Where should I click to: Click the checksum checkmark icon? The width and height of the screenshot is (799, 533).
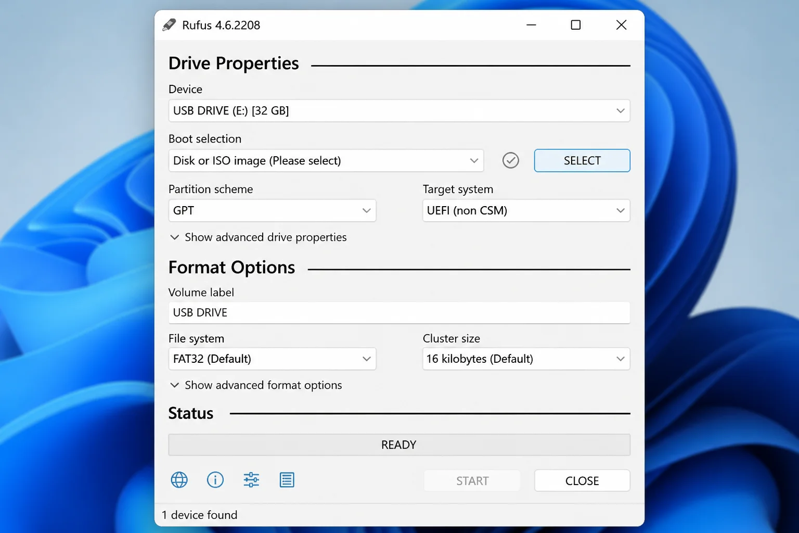point(511,160)
